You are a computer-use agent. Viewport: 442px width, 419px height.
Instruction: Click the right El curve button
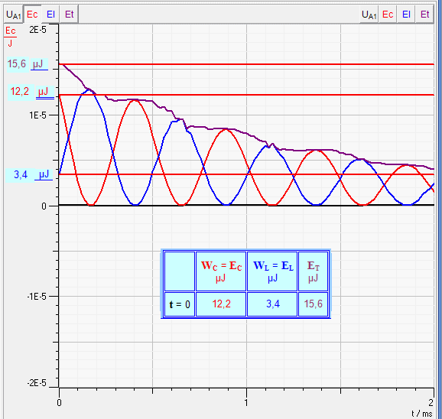click(x=406, y=15)
